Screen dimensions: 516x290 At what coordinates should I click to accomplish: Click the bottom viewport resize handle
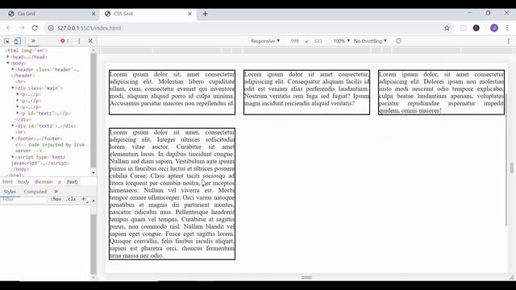[x=306, y=277]
